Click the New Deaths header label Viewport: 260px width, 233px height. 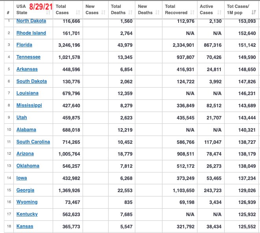tap(145, 9)
